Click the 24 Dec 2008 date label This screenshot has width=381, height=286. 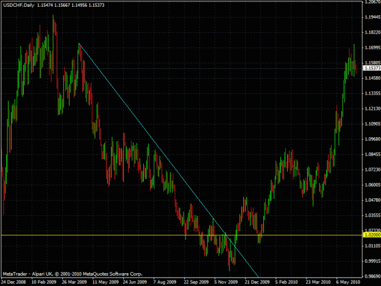[x=13, y=282]
